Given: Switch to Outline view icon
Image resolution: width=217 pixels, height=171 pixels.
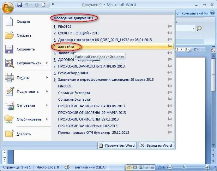Looking at the screenshot, I should pos(147,168).
